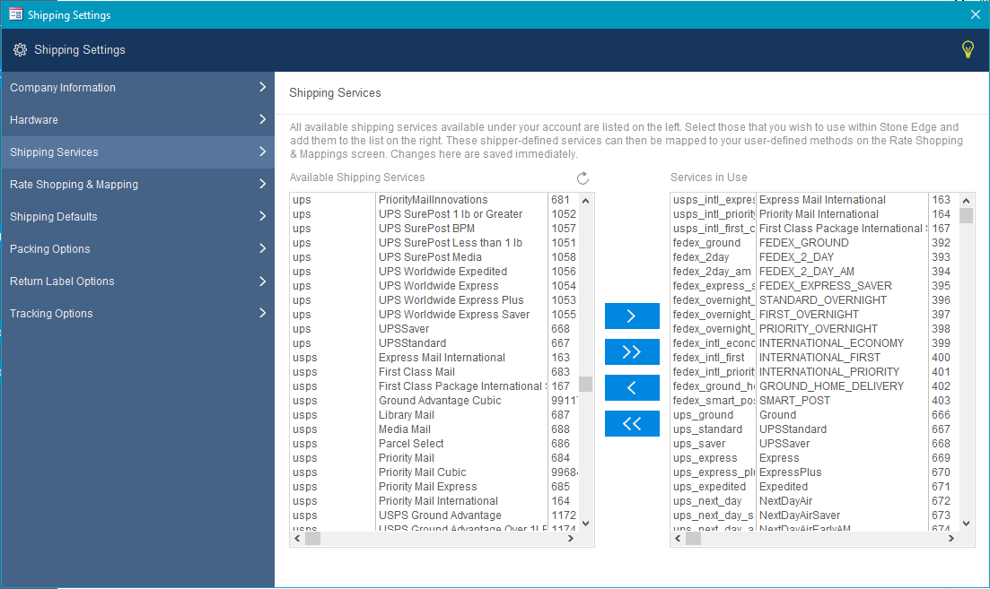Go to Rate Shopping & Mapping
The width and height of the screenshot is (990, 589).
137,184
